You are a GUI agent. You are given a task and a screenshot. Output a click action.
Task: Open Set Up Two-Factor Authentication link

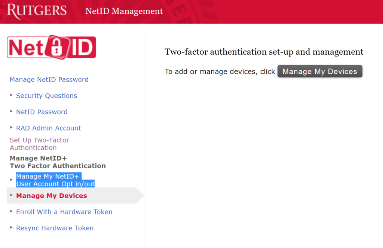[39, 144]
